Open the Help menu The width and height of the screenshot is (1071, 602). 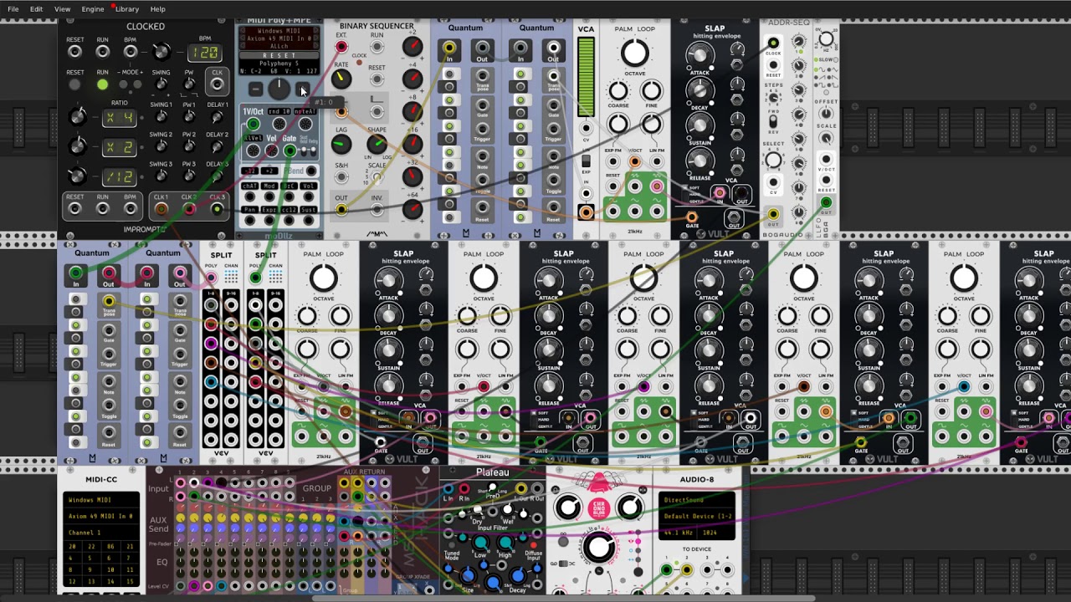click(x=157, y=9)
